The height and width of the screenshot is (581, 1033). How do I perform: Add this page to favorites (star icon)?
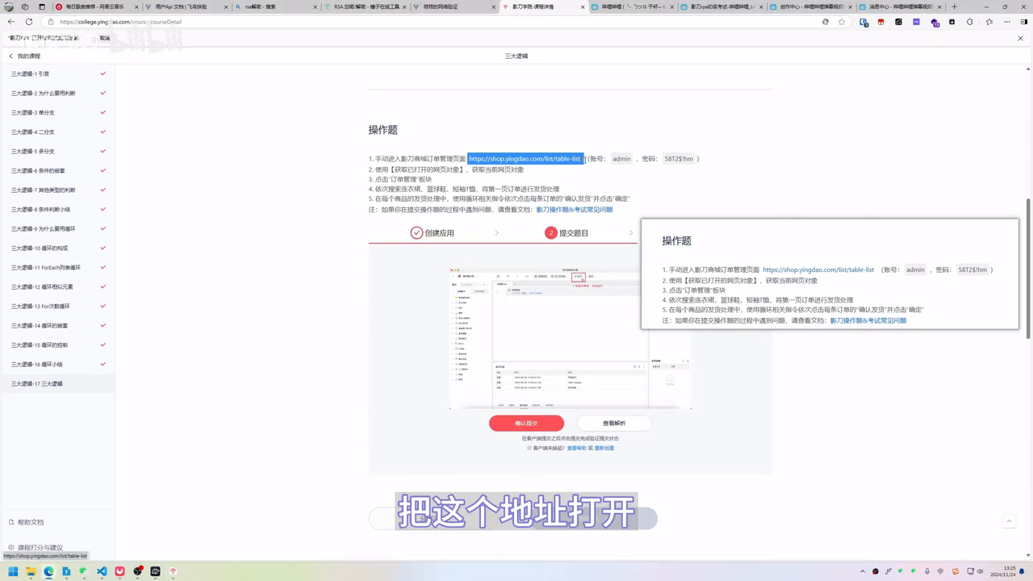[842, 22]
